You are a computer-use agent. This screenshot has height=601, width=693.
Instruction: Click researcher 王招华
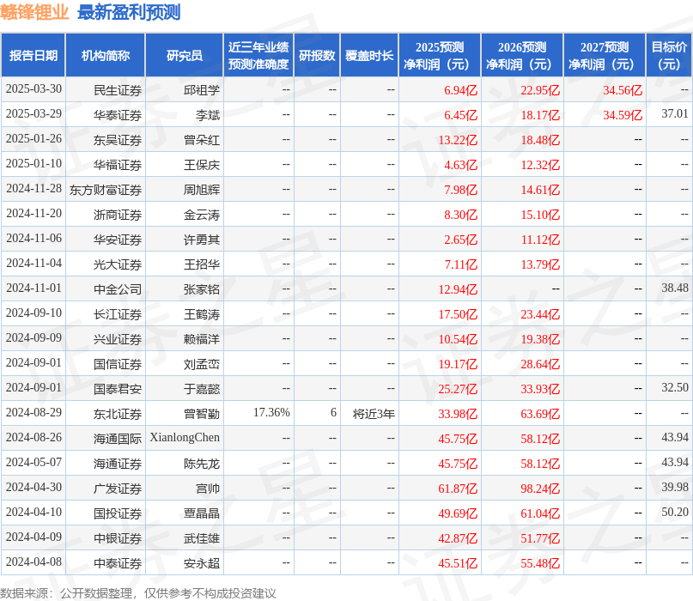coord(202,264)
